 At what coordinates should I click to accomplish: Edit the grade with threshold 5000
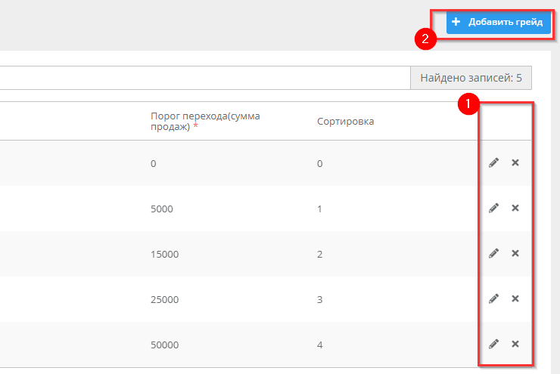point(493,208)
